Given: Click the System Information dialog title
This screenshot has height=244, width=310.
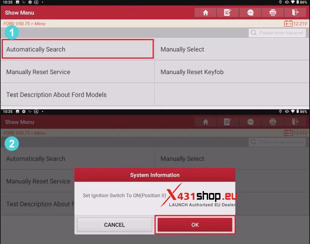Looking at the screenshot, I should 155,175.
